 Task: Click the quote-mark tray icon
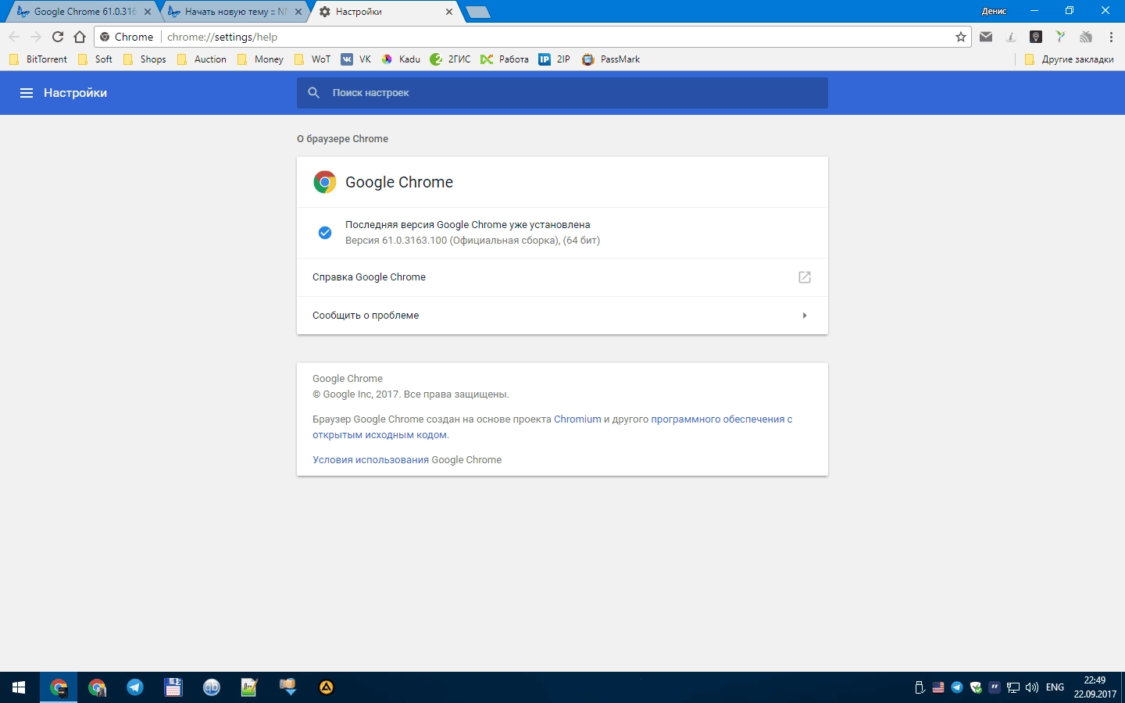995,687
